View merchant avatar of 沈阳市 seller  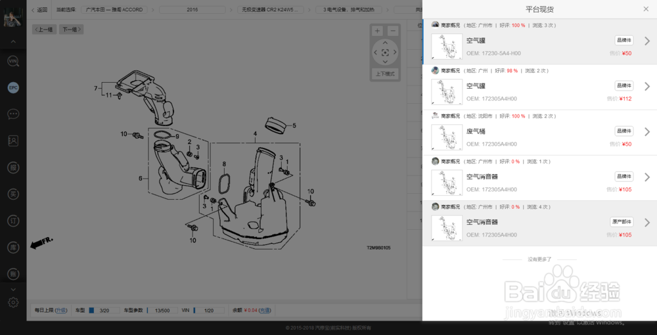pos(435,116)
